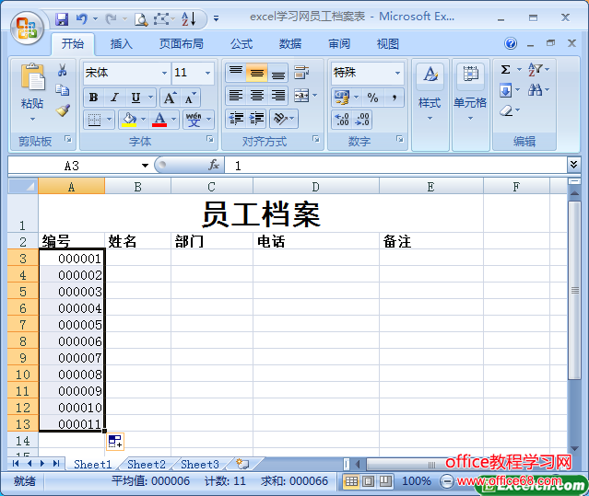Switch to the 审阅 tab
This screenshot has height=496, width=589.
point(339,44)
